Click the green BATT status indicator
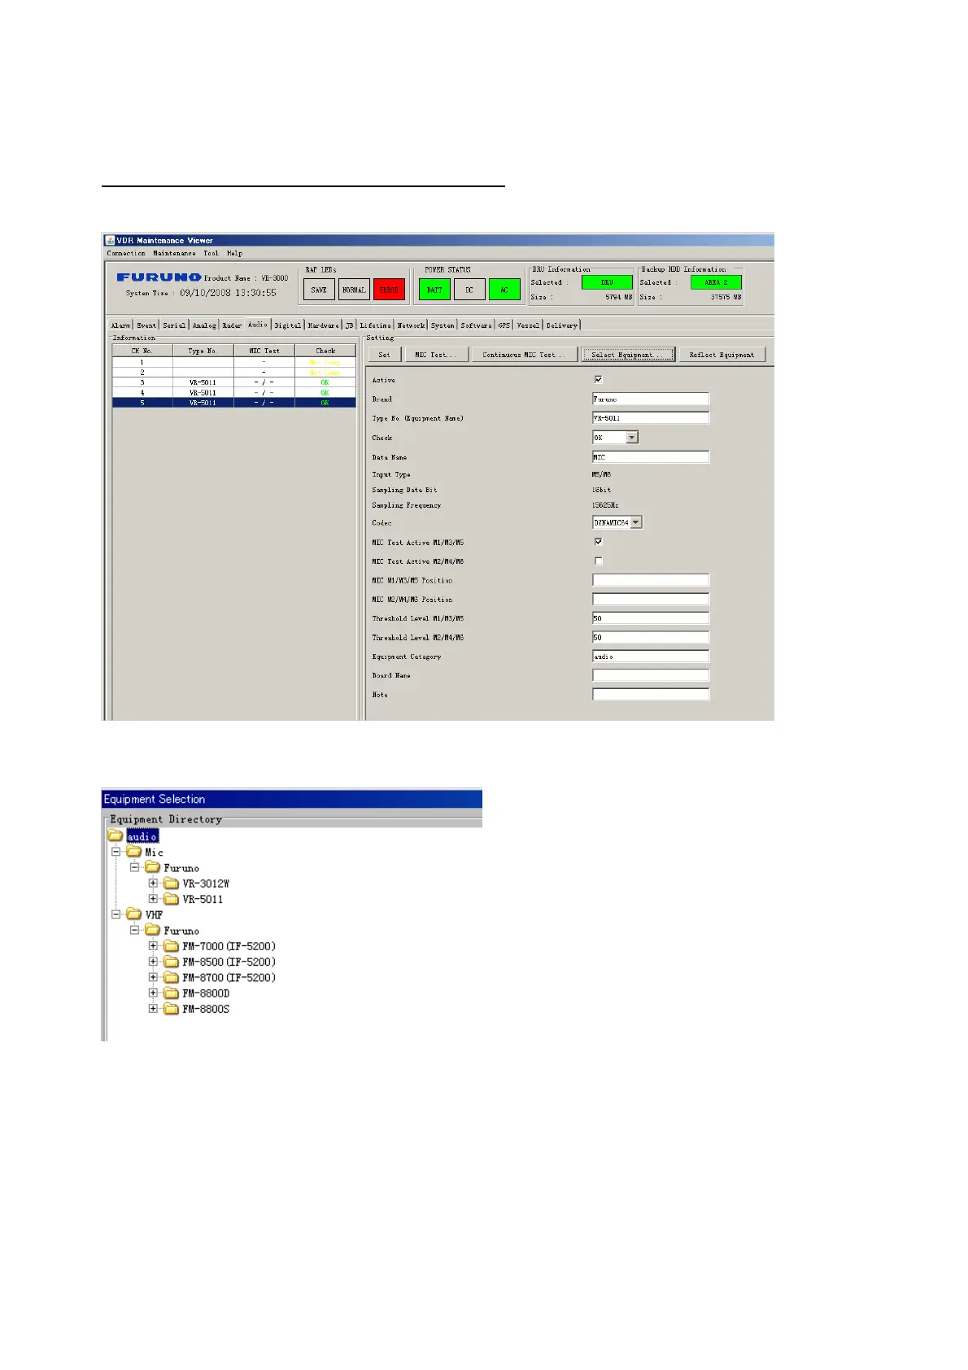968x1370 pixels. pos(434,290)
